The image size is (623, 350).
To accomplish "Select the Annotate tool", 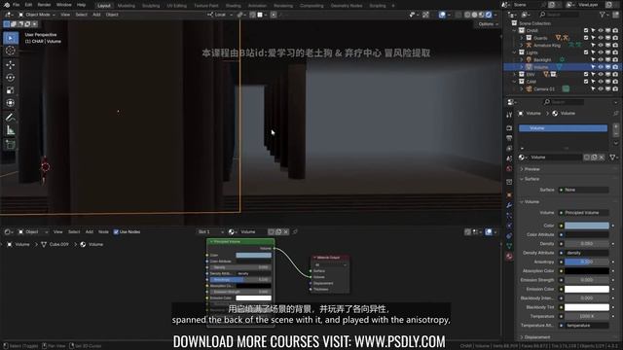I will [11, 117].
